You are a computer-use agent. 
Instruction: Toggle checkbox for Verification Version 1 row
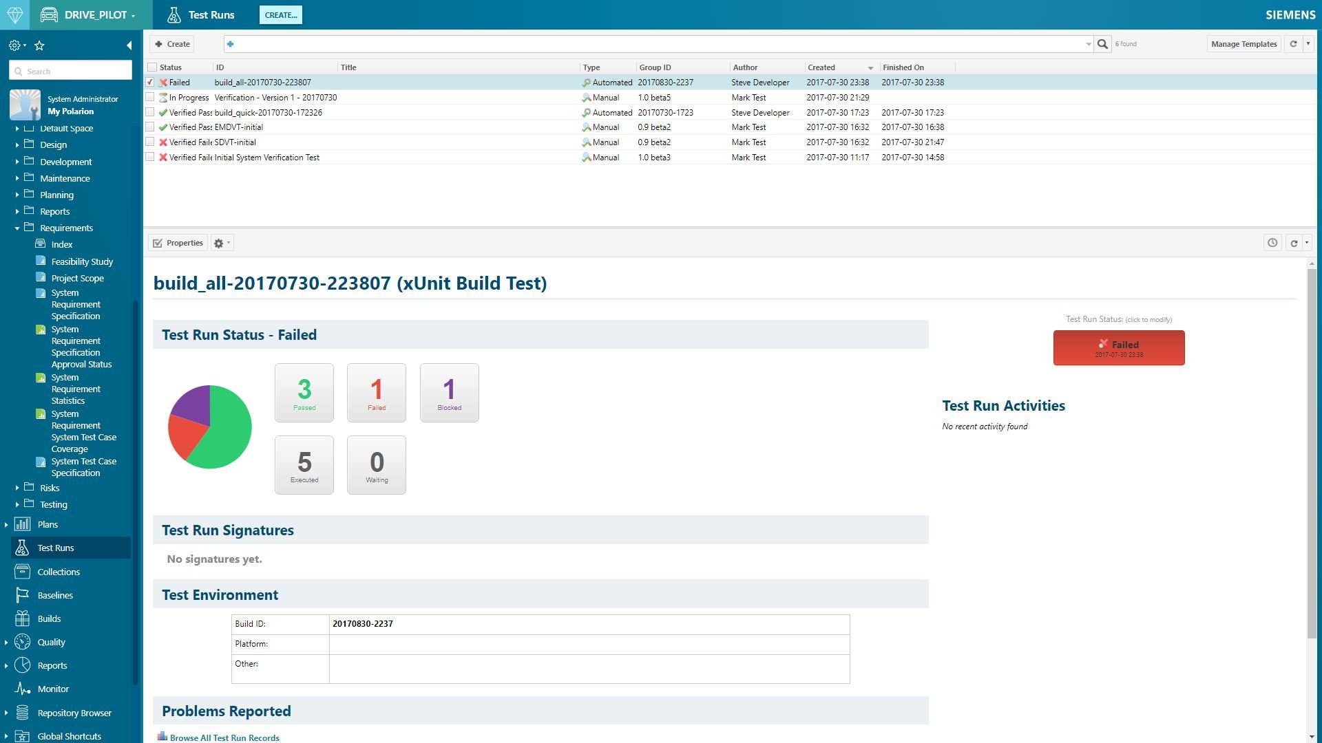pos(151,97)
